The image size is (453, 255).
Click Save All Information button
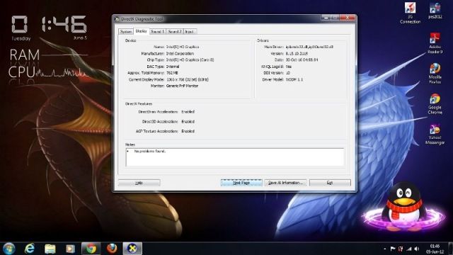[x=285, y=183]
